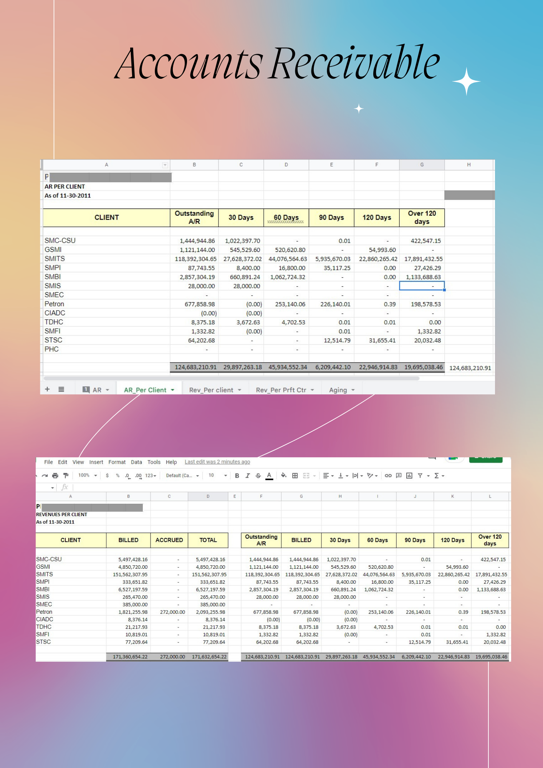Click the horizontal scrollbar of the top sheet
Screen dimensions: 543x768
(232, 378)
